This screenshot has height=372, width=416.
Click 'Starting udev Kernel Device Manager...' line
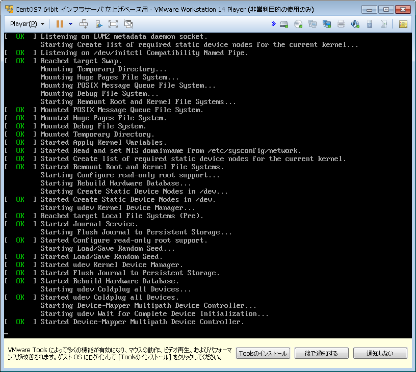click(118, 208)
